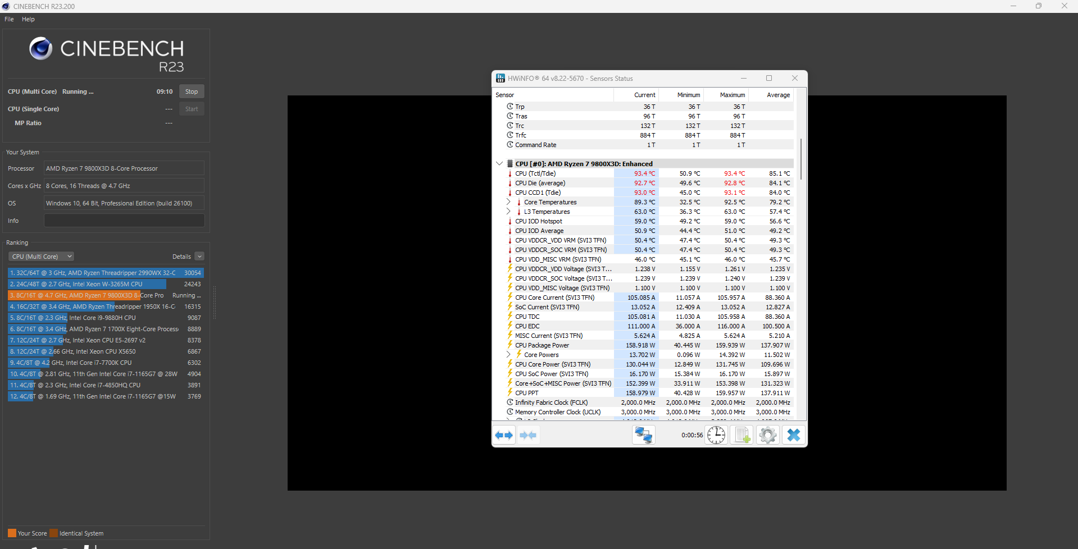Image resolution: width=1078 pixels, height=549 pixels.
Task: Click the Maximum column header
Action: 726,95
